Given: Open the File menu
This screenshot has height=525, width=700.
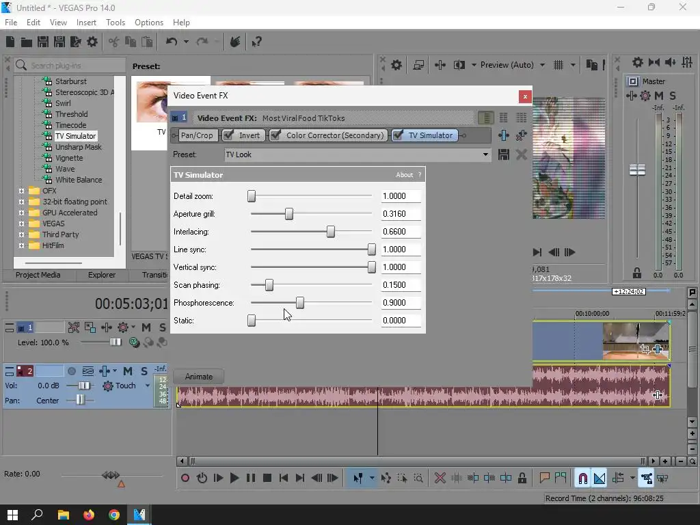Looking at the screenshot, I should tap(11, 23).
